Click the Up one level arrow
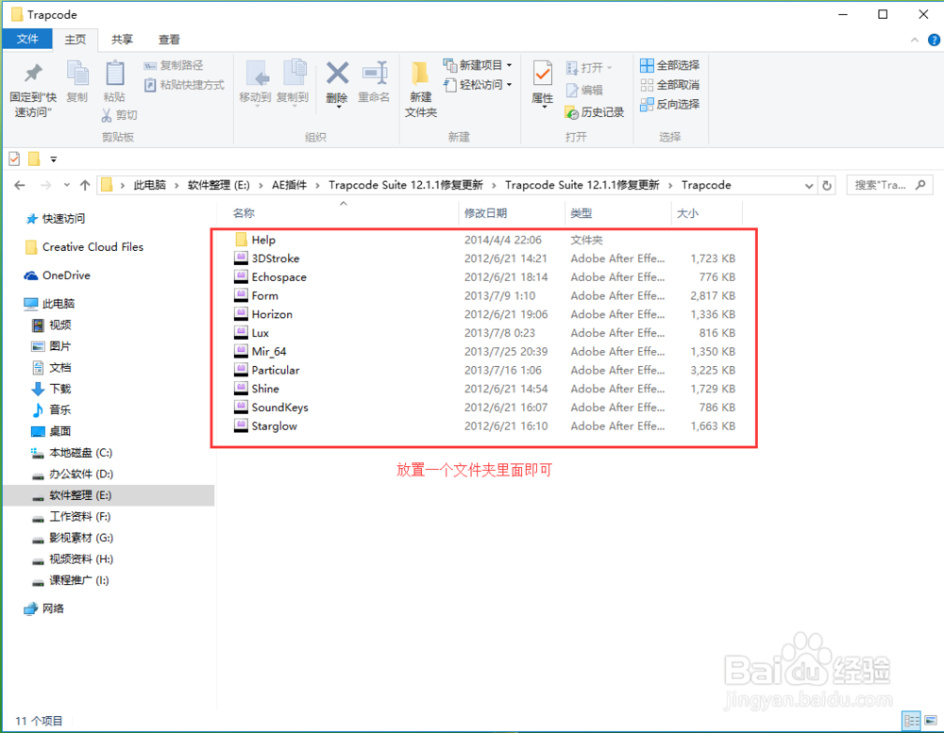Viewport: 944px width, 733px height. 85,185
